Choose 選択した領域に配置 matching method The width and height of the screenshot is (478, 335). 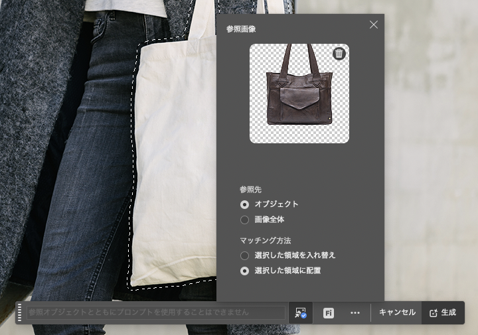tap(244, 271)
